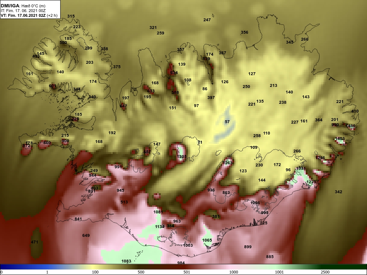Click the map value 410

[355, 111]
